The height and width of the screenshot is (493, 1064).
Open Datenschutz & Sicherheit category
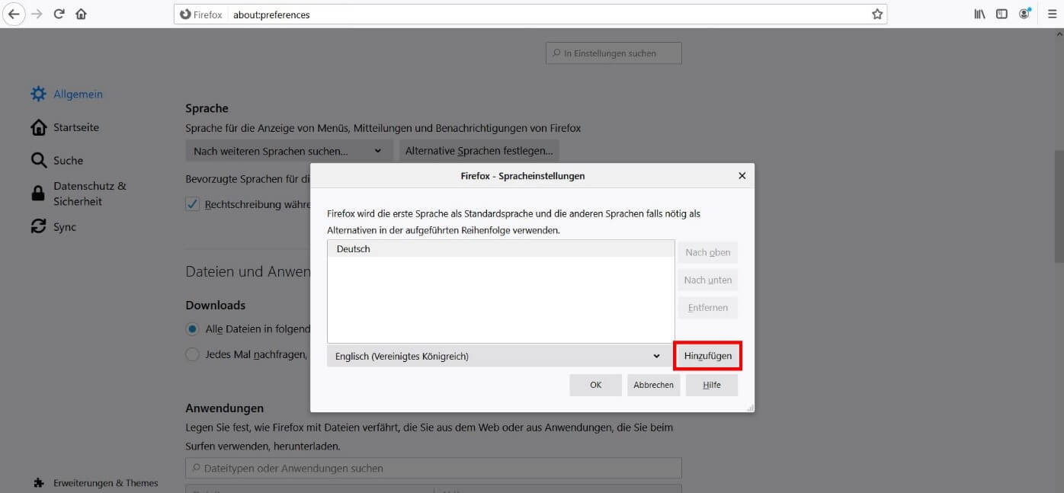click(90, 194)
